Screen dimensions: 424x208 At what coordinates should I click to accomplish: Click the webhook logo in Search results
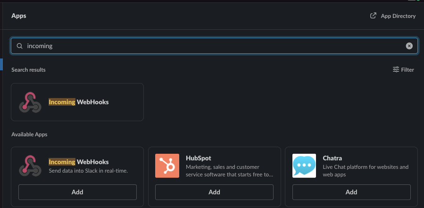[30, 102]
